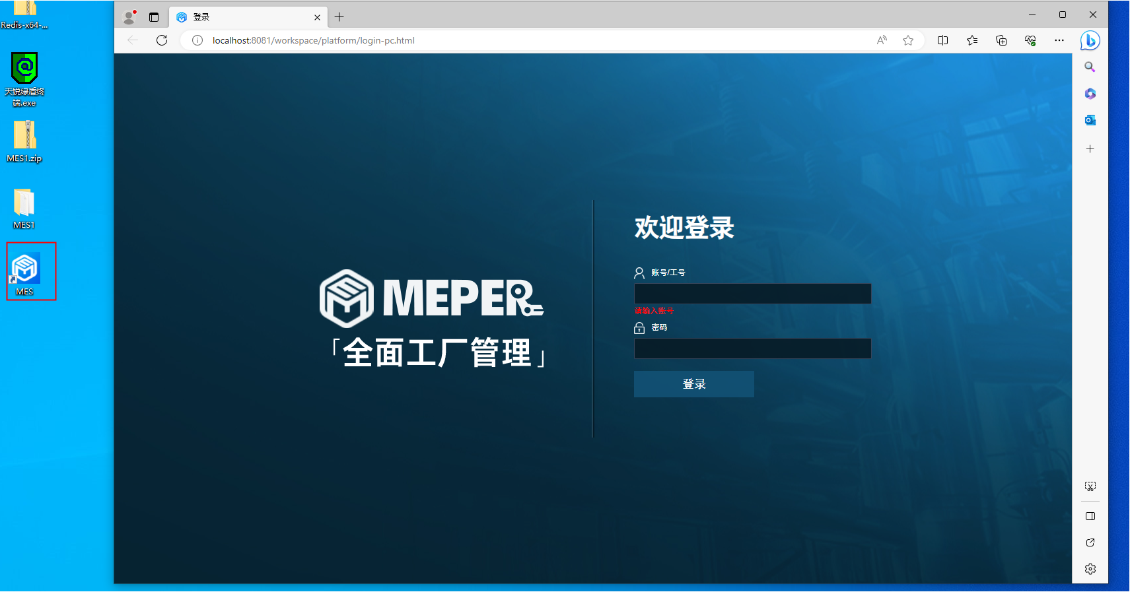Open the sidebar settings gear
Viewport: 1130px width, 592px height.
(x=1090, y=569)
